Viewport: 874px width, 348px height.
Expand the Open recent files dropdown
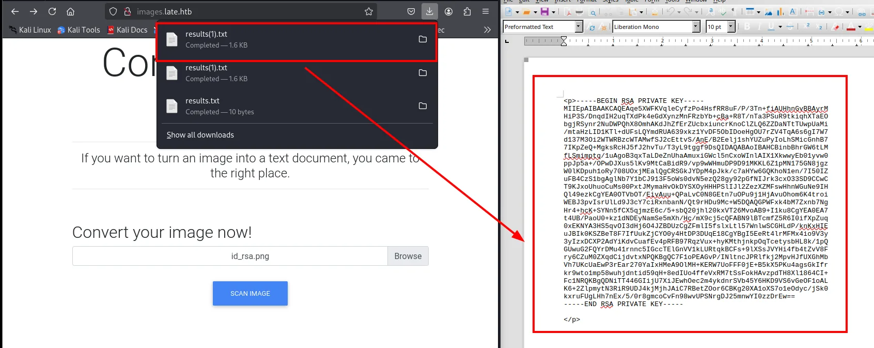point(535,12)
